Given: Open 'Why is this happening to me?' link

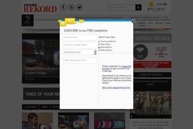Looking at the screenshot, I should pyautogui.click(x=116, y=87).
